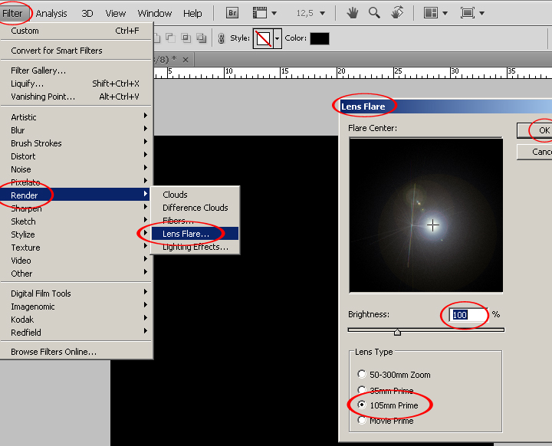The width and height of the screenshot is (552, 446).
Task: Choose the 35mm Prime lens option
Action: pyautogui.click(x=363, y=390)
